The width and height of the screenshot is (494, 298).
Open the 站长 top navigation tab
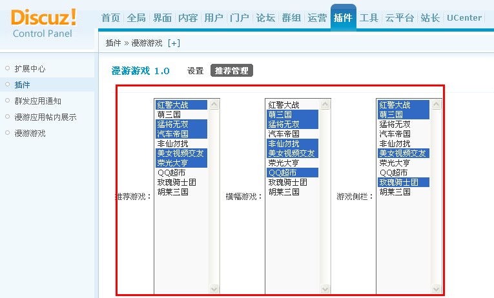430,18
